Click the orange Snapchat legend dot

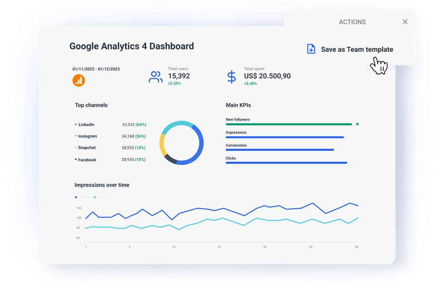pyautogui.click(x=75, y=148)
